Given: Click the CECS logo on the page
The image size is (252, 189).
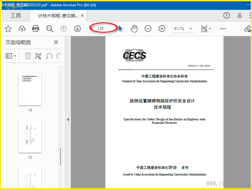Looking at the screenshot, I should pyautogui.click(x=135, y=55).
